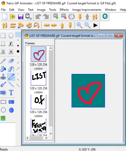Shift the image left with the orange arrow
This screenshot has height=151, width=126.
pyautogui.click(x=46, y=25)
